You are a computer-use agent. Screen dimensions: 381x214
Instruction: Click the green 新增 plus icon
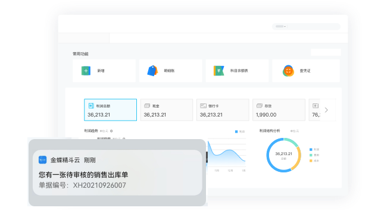pos(86,71)
